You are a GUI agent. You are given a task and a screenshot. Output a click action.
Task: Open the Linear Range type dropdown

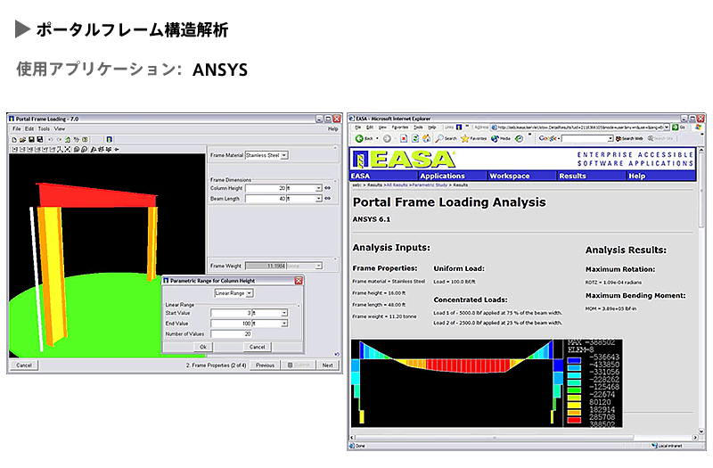[x=250, y=293]
